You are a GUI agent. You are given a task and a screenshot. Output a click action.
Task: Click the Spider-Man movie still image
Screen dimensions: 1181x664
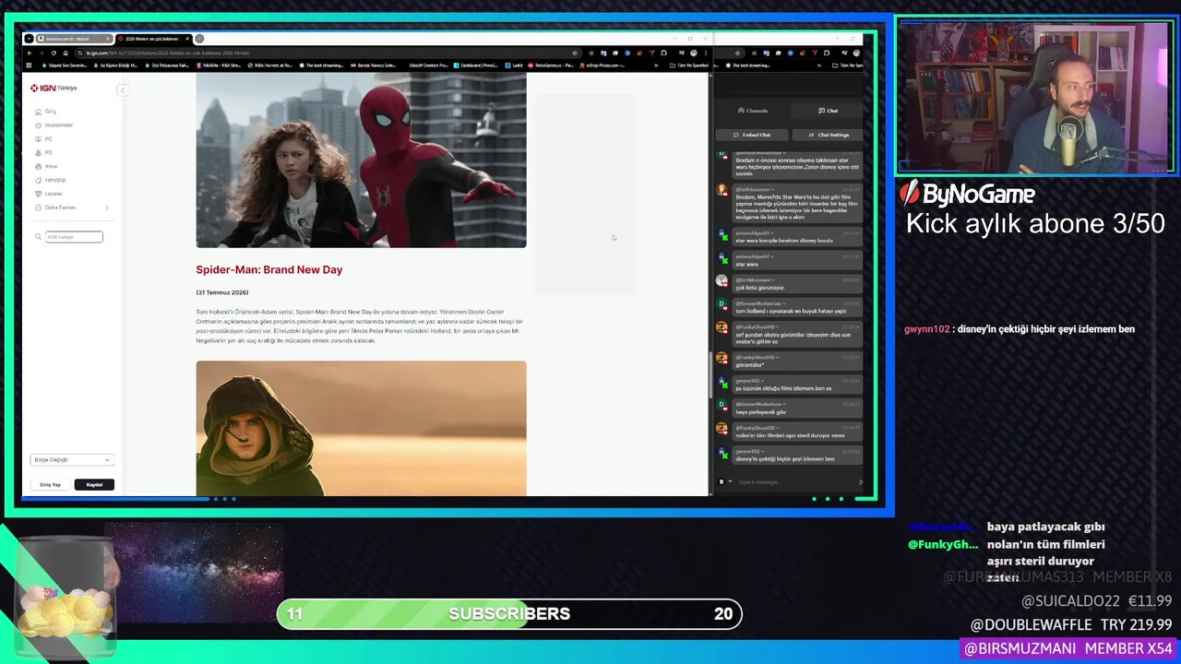tap(361, 160)
